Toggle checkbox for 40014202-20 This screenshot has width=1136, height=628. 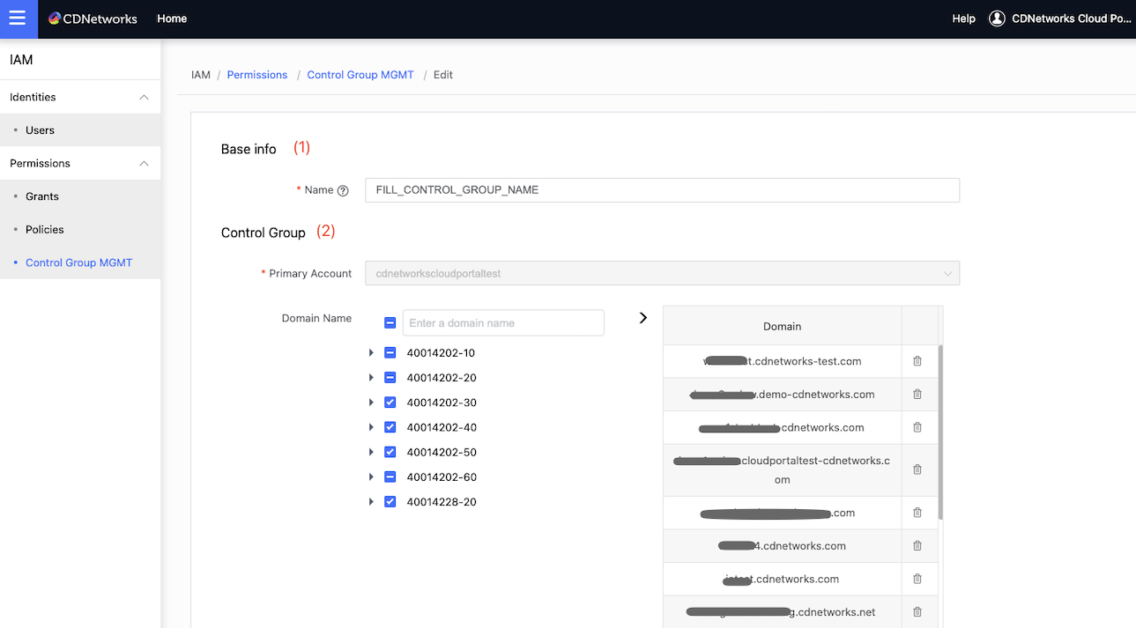(x=390, y=378)
